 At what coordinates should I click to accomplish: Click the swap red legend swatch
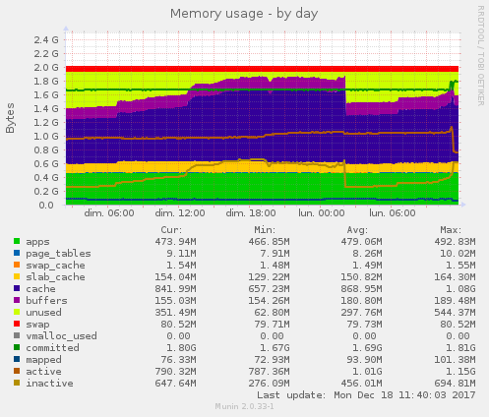coord(17,324)
